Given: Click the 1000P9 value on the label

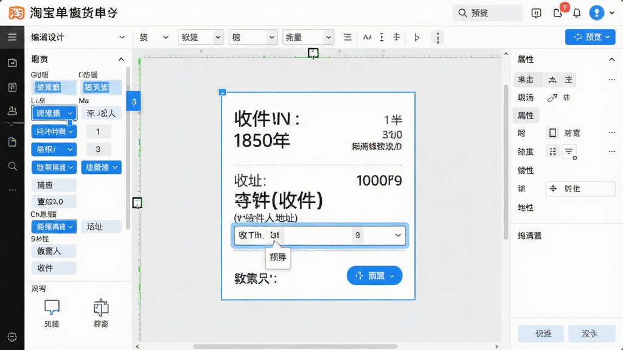Looking at the screenshot, I should click(x=379, y=181).
